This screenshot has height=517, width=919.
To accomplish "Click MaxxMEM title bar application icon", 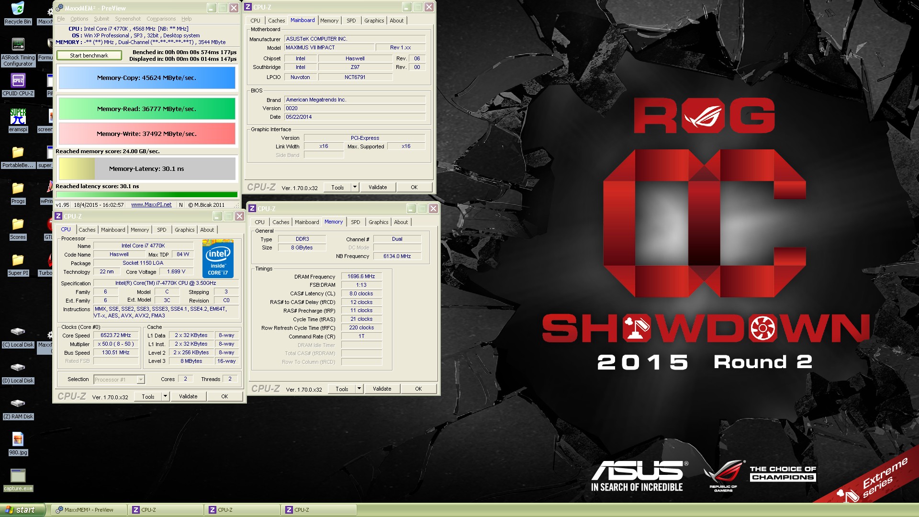I will 59,8.
